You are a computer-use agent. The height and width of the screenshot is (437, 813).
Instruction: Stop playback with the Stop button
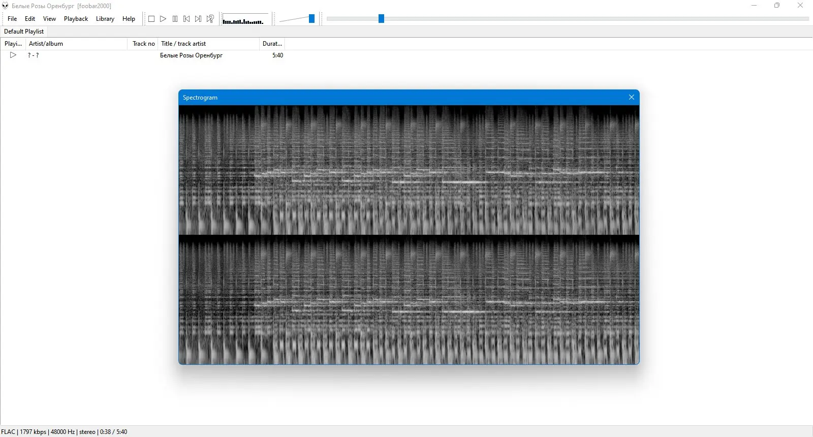click(151, 19)
